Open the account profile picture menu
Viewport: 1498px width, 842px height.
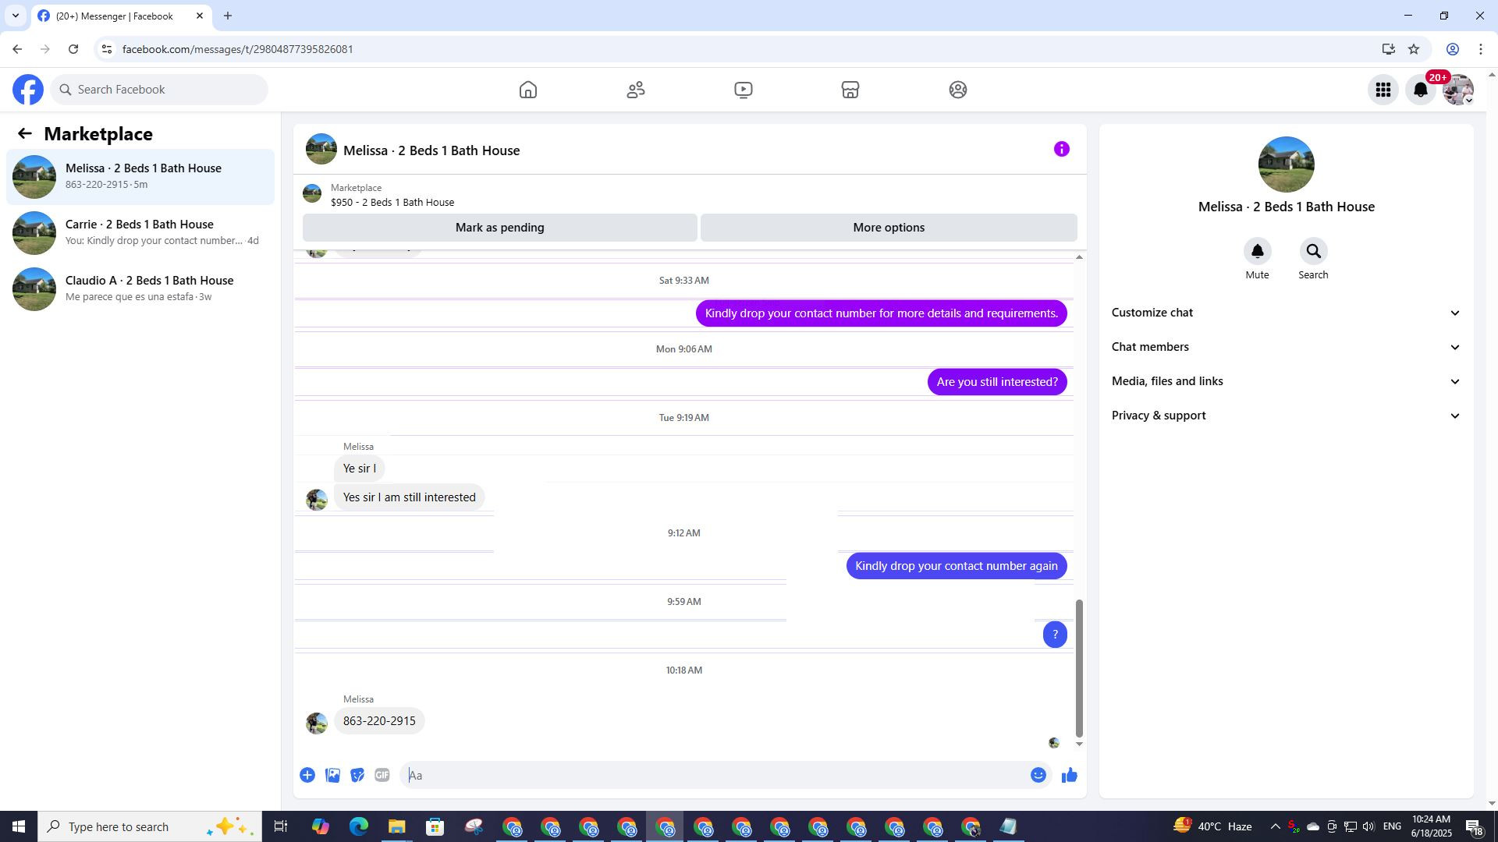tap(1458, 90)
